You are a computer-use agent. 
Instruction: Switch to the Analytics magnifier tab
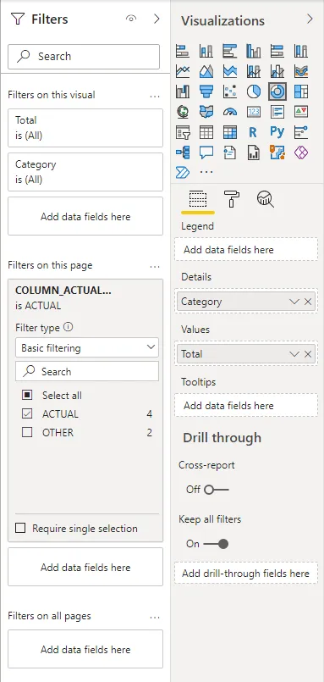click(x=265, y=200)
